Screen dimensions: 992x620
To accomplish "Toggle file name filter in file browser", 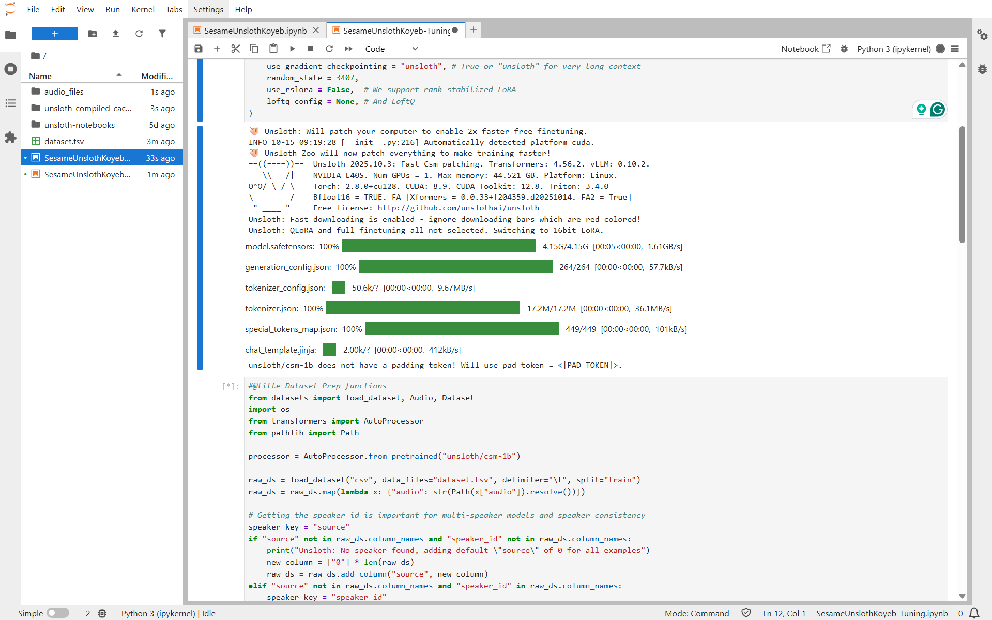I will point(162,34).
